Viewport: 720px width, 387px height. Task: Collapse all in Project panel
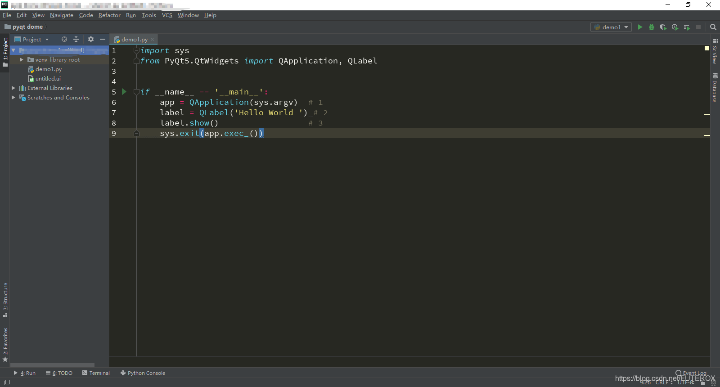click(x=76, y=39)
